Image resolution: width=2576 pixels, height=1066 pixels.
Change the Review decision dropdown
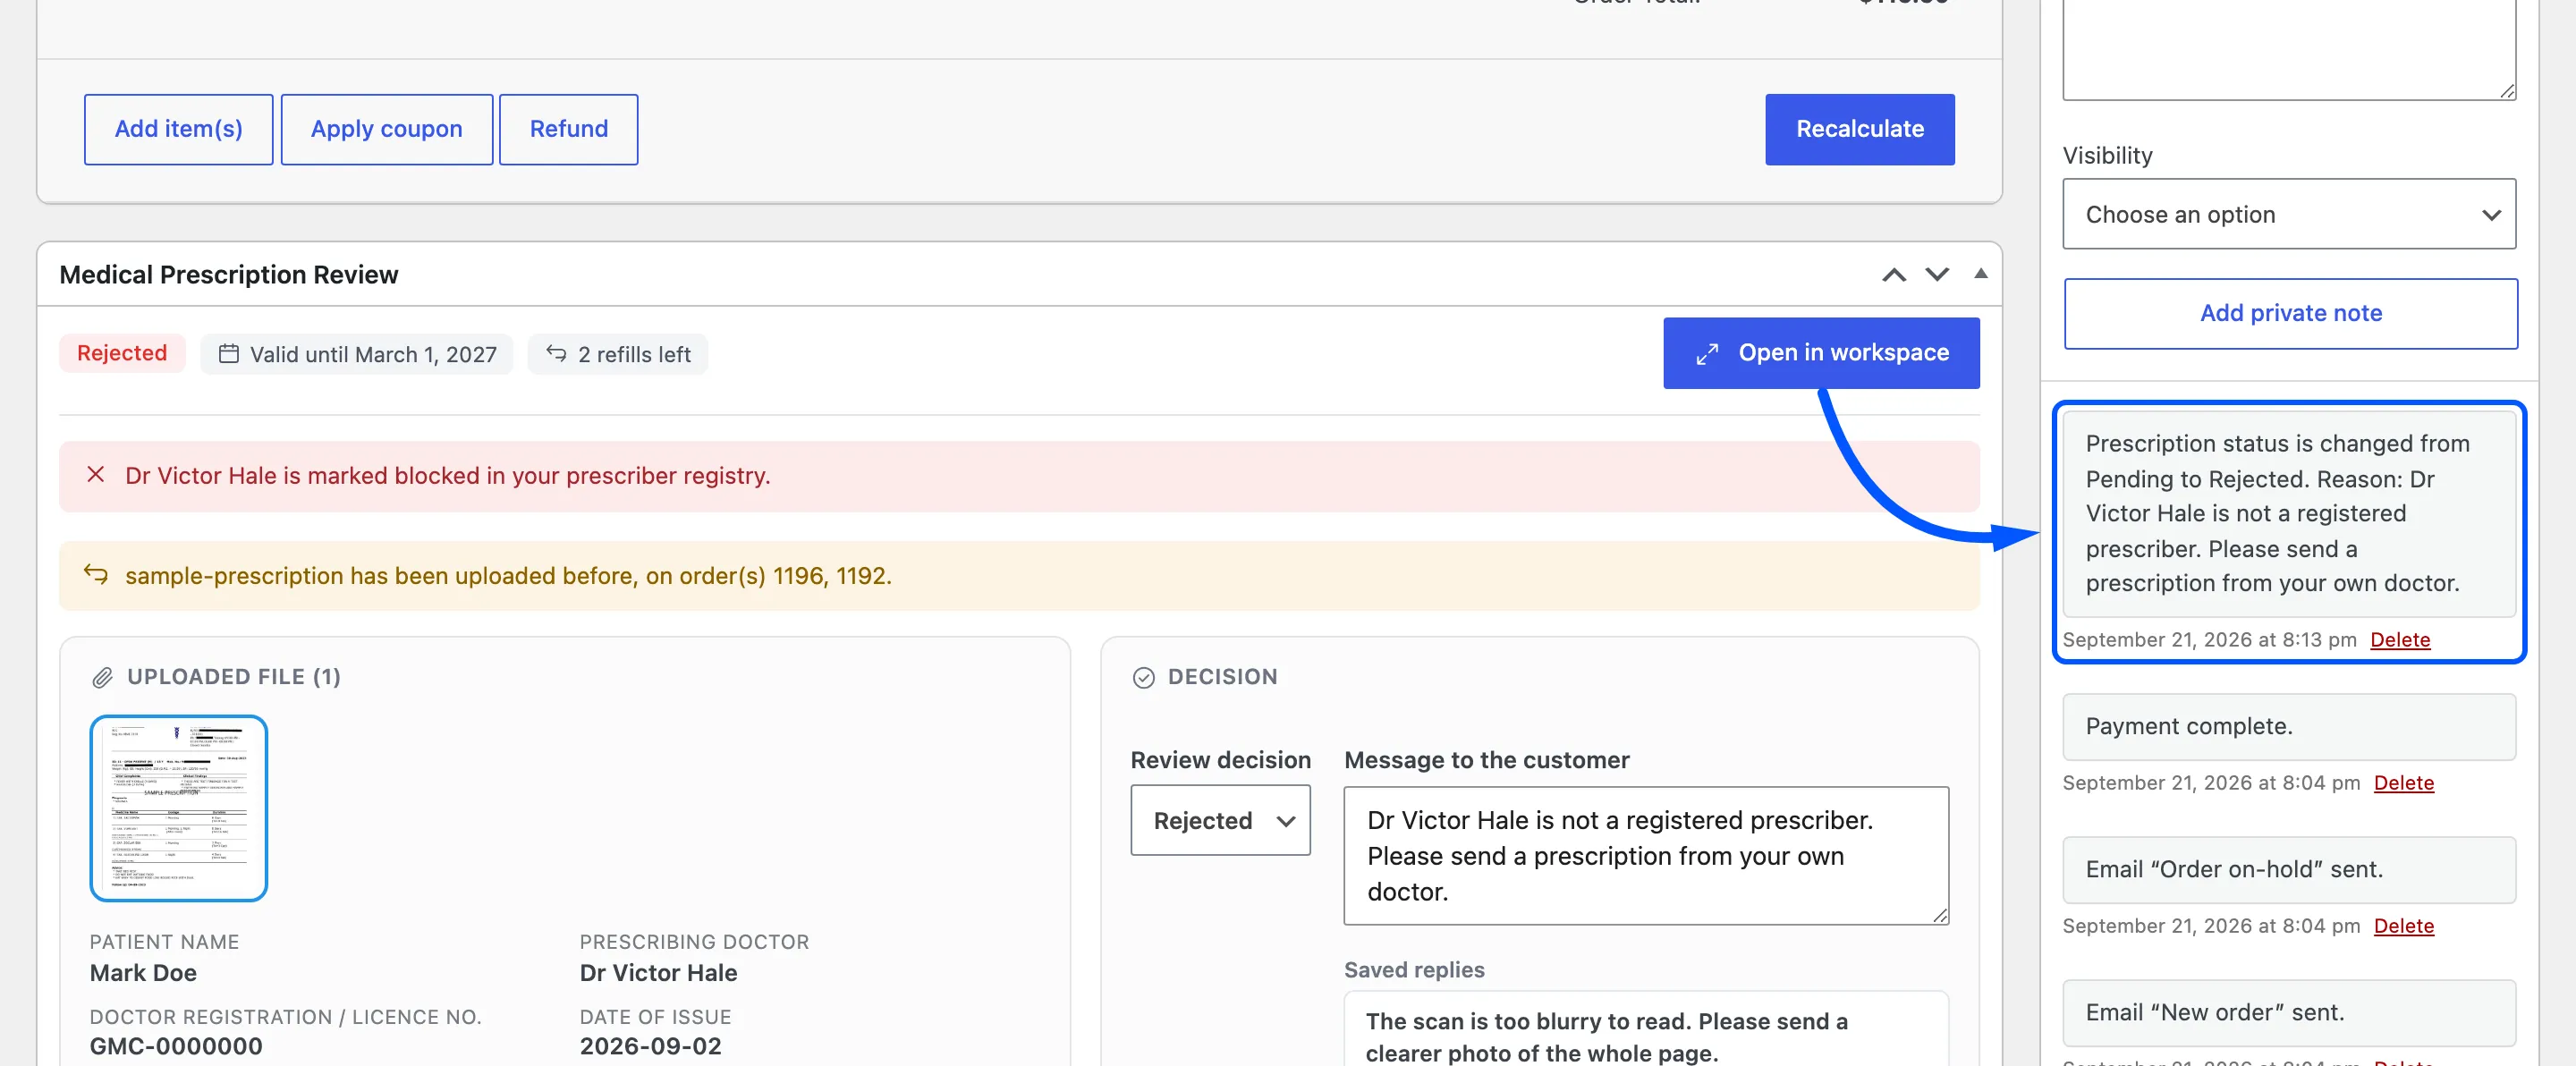point(1220,820)
